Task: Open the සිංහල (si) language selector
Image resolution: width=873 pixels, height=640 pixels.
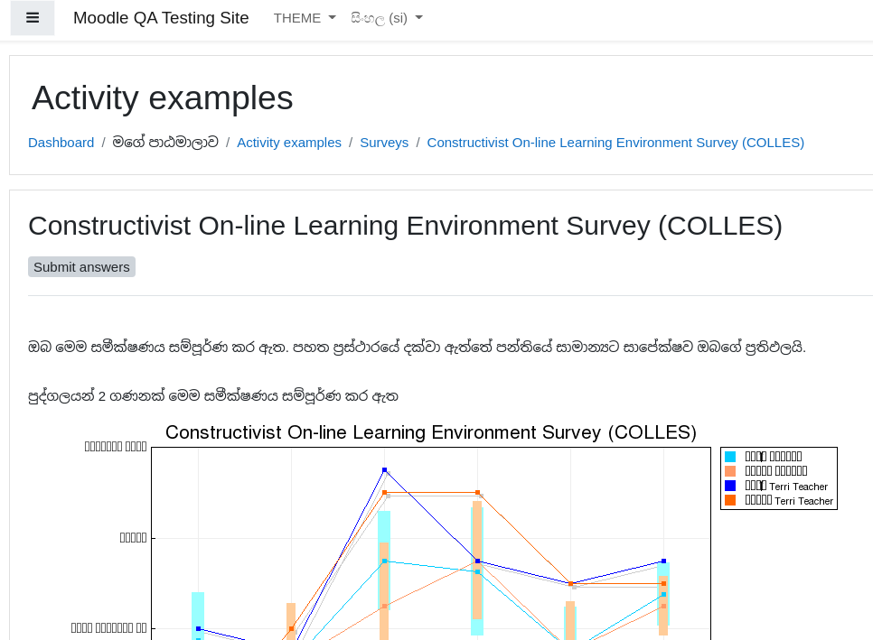Action: [387, 18]
